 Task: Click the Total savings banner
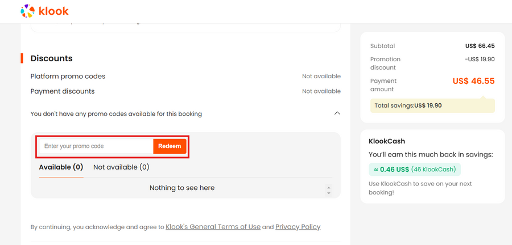432,105
